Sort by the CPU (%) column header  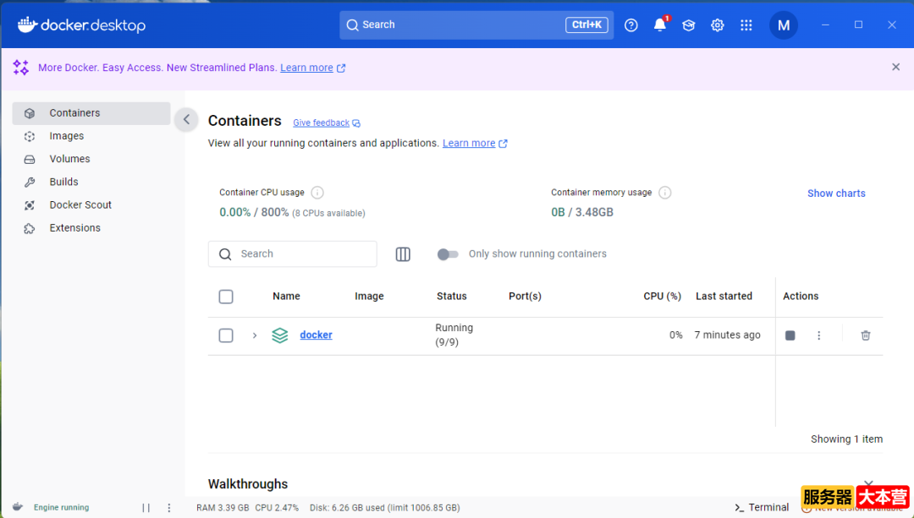tap(662, 297)
